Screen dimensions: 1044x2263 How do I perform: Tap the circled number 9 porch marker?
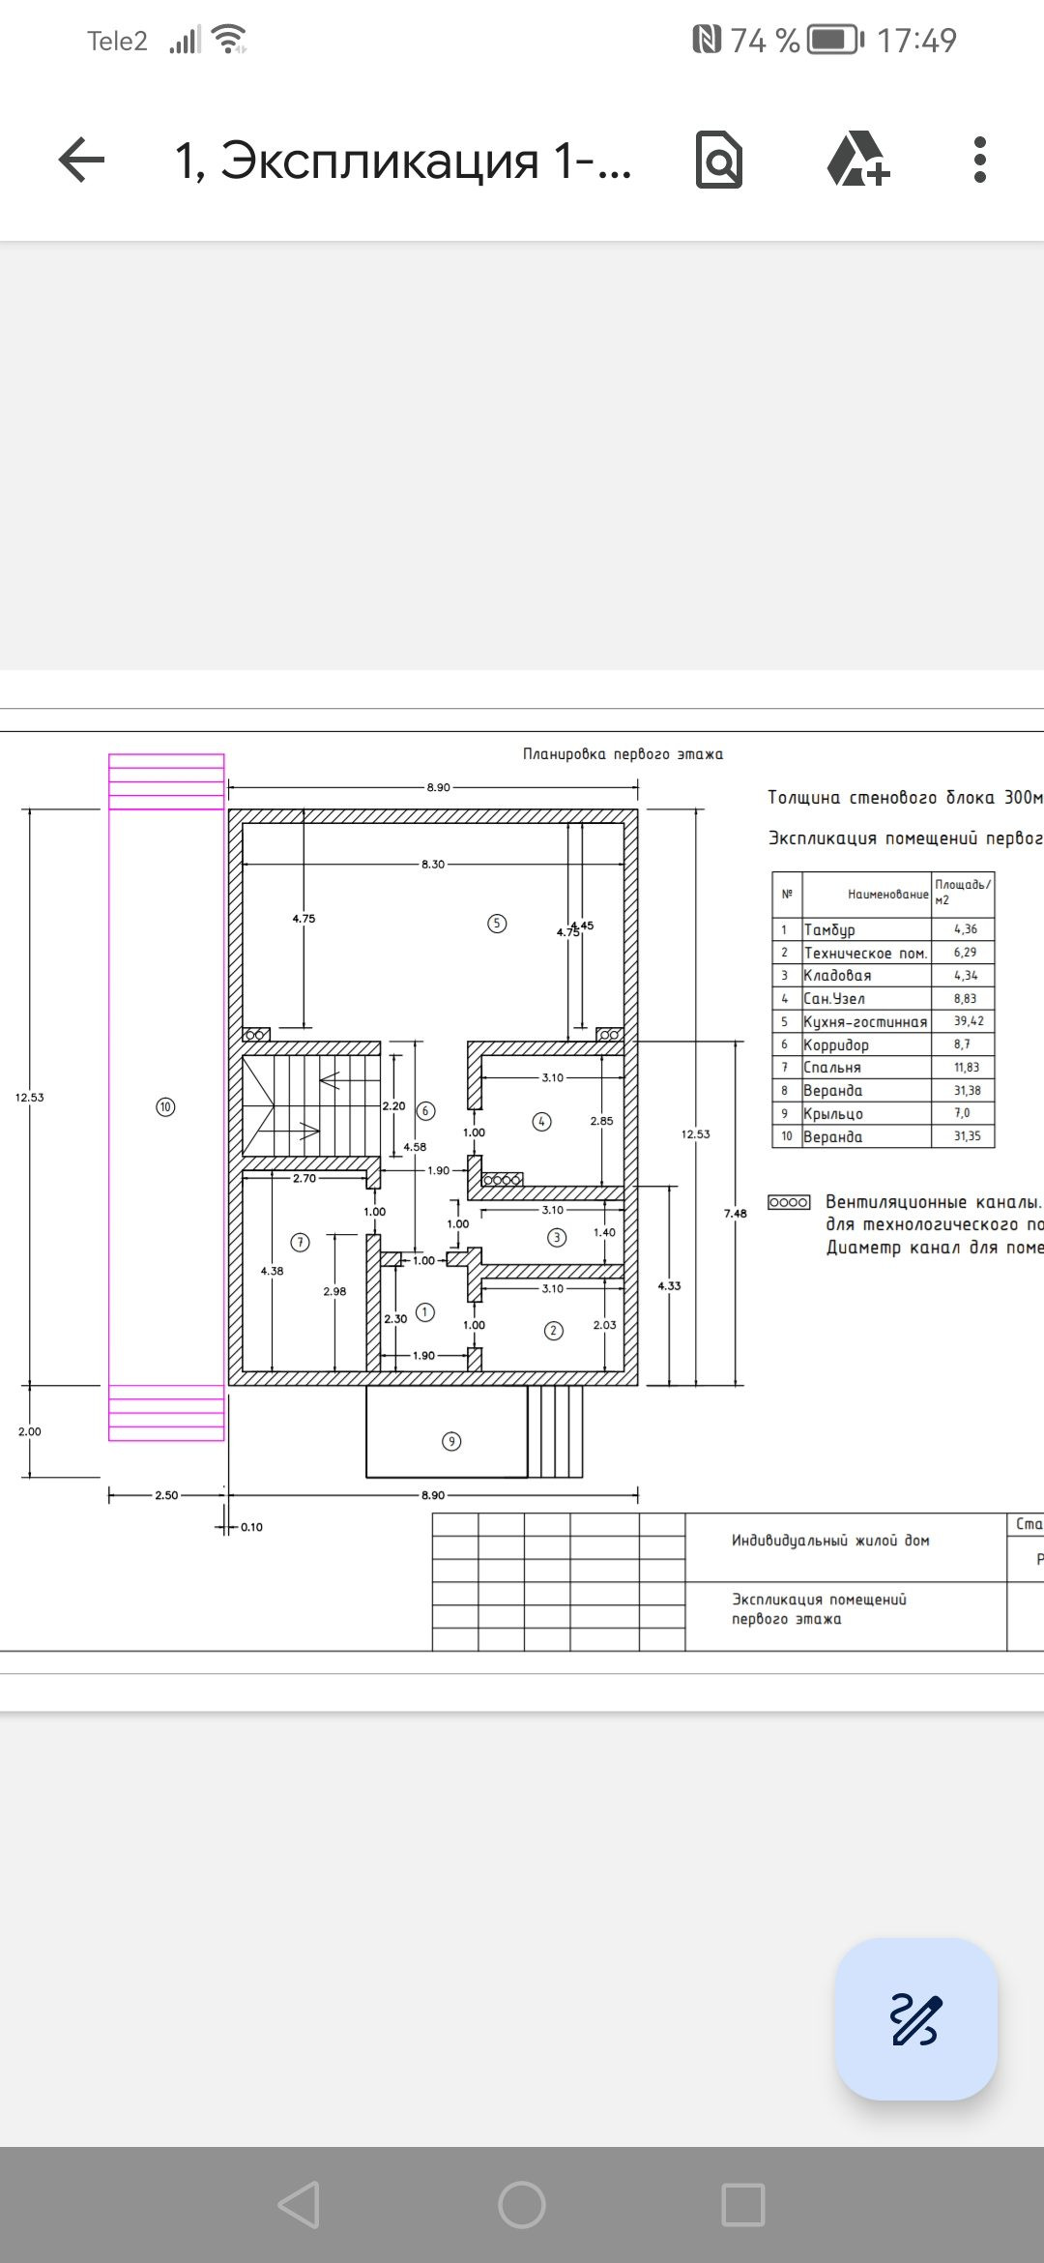pyautogui.click(x=451, y=1441)
